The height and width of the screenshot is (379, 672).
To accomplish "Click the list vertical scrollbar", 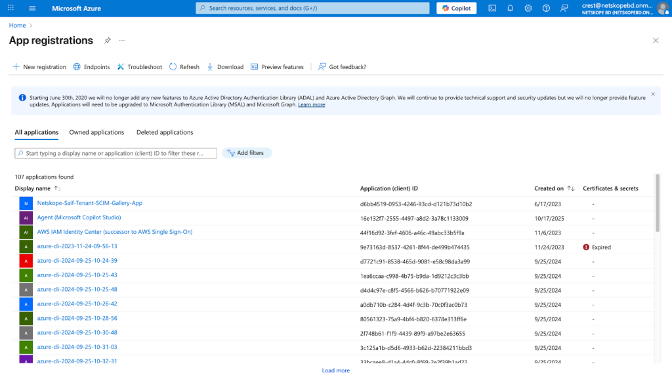I will coord(658,203).
